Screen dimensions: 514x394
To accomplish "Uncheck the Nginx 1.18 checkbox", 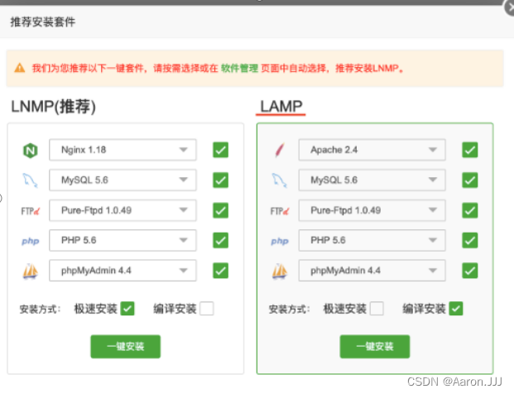I will coord(220,150).
